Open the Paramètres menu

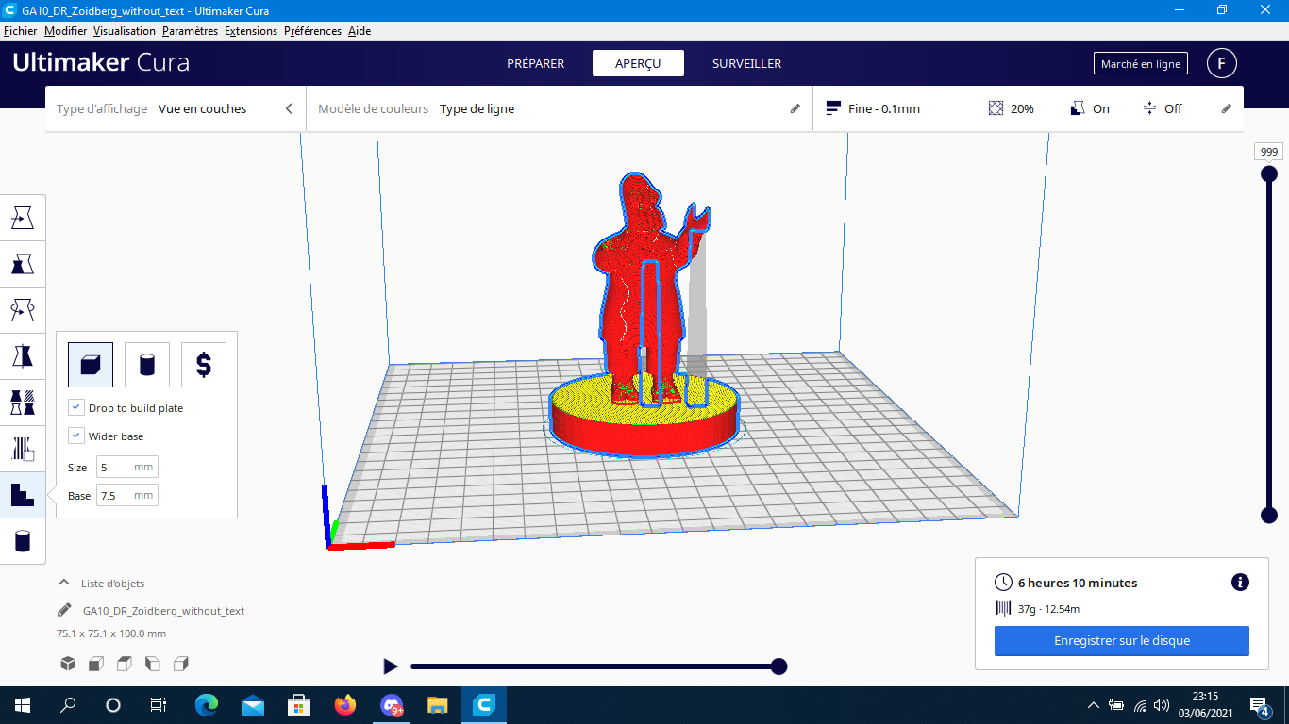click(x=190, y=31)
